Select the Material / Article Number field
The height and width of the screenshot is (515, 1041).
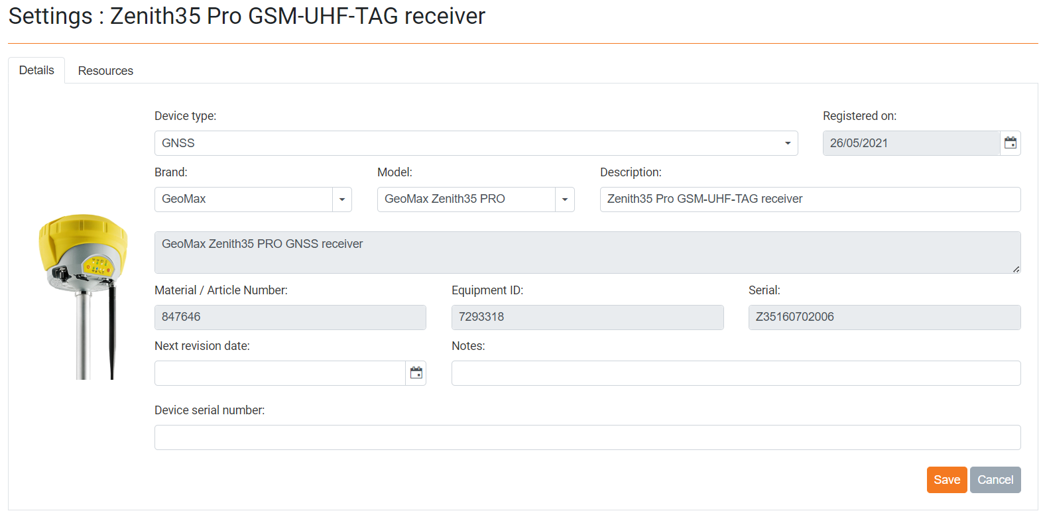[290, 317]
